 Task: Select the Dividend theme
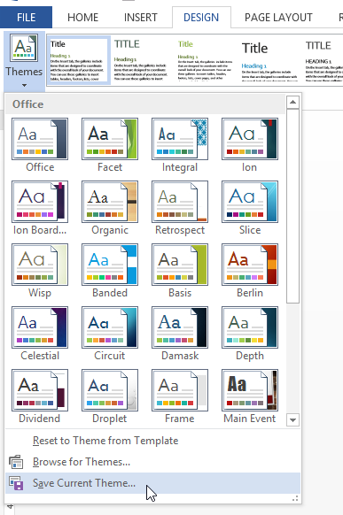coord(40,390)
